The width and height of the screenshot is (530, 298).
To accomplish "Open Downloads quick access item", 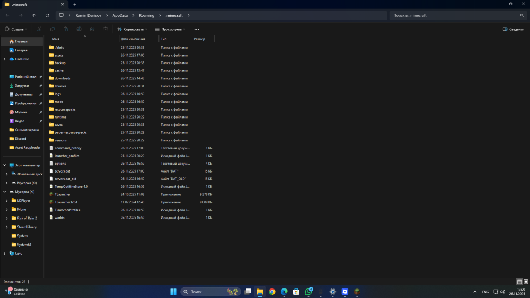I will tap(22, 86).
